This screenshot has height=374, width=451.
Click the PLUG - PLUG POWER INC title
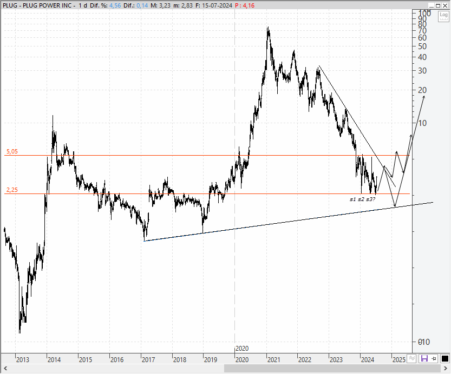37,5
